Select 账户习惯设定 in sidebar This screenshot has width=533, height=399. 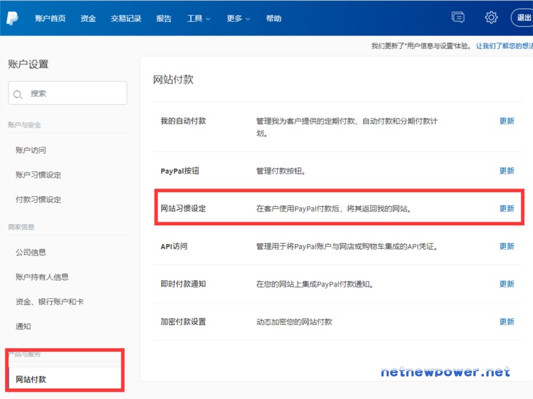click(x=38, y=175)
